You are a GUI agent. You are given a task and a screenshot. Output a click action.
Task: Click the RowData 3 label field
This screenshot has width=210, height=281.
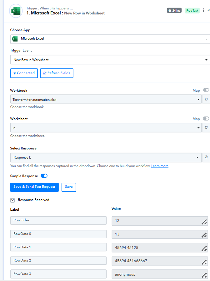pyautogui.click(x=58, y=274)
